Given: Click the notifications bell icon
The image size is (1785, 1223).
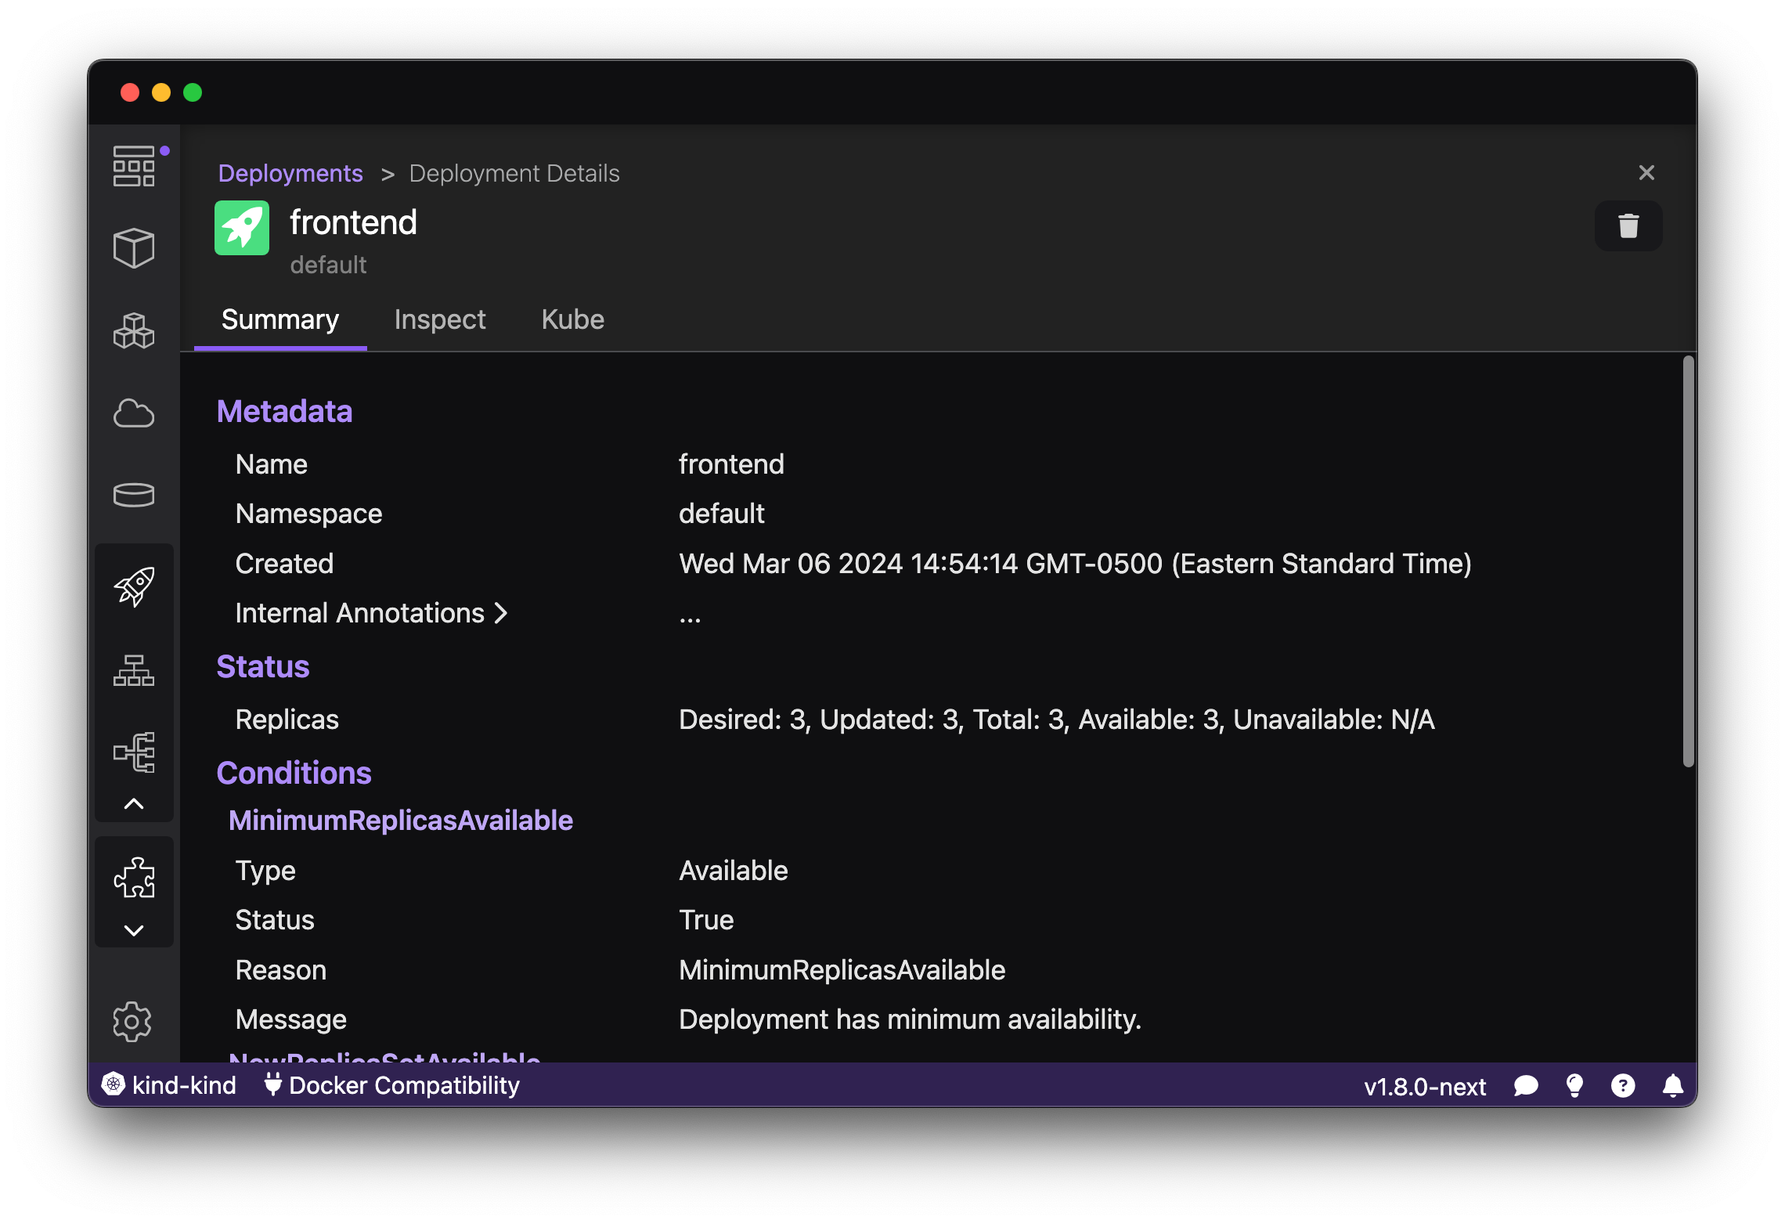Looking at the screenshot, I should (1671, 1084).
